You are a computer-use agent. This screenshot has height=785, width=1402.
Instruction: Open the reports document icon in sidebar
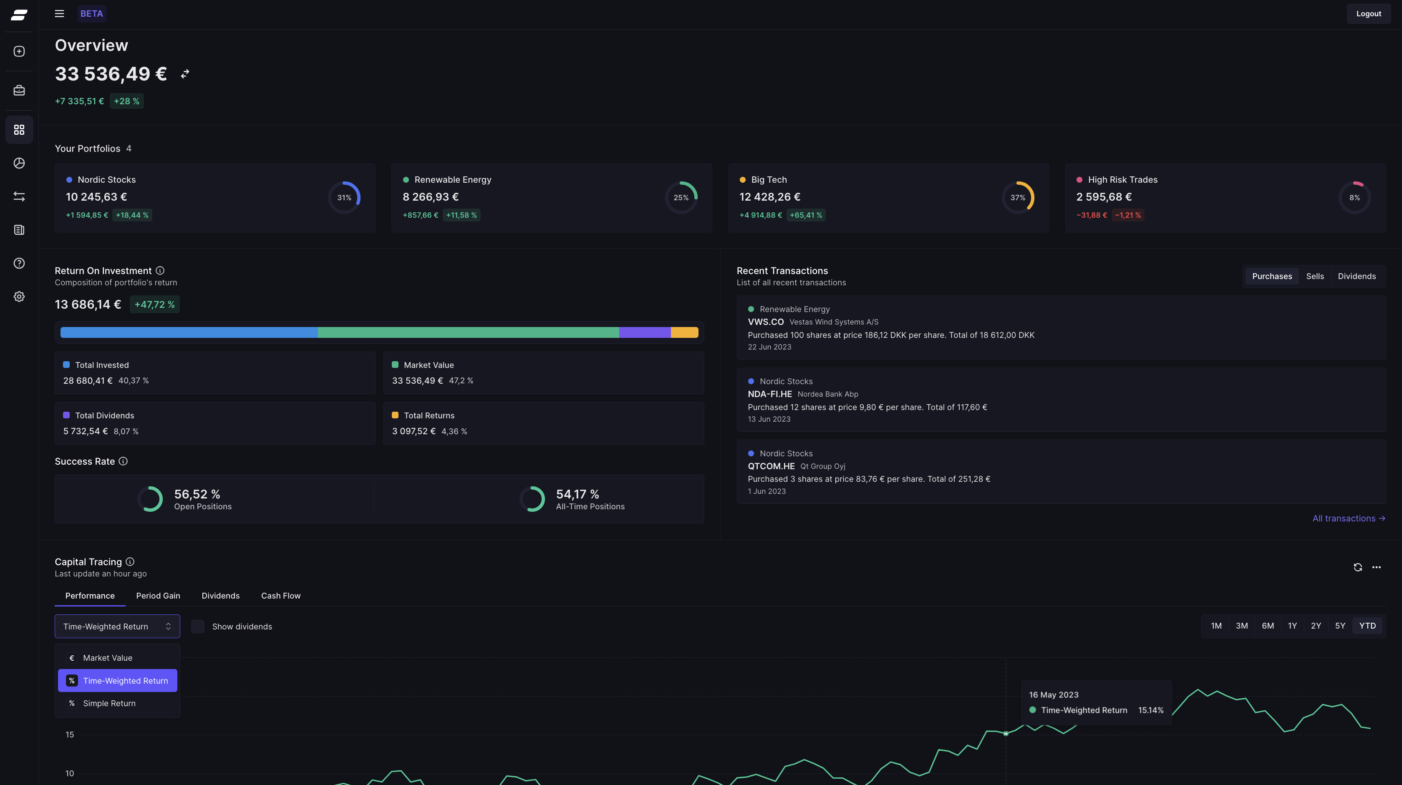(x=19, y=230)
